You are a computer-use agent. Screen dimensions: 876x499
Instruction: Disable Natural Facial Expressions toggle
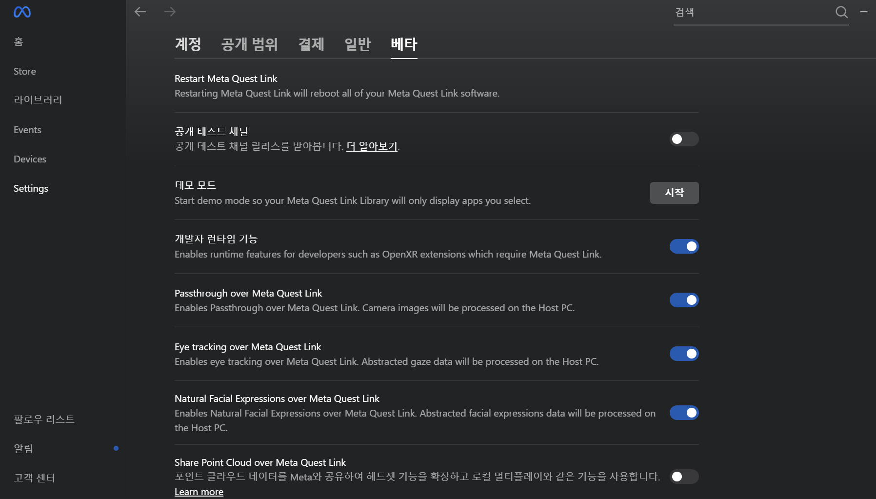684,413
